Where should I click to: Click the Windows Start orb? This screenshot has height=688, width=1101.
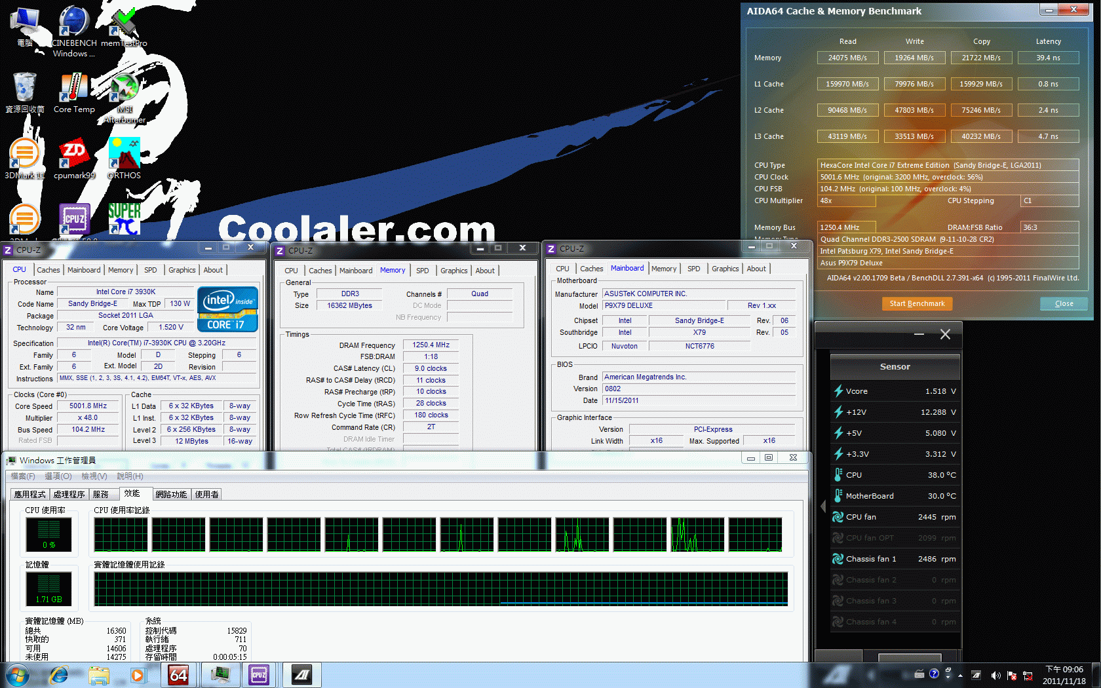pyautogui.click(x=17, y=675)
